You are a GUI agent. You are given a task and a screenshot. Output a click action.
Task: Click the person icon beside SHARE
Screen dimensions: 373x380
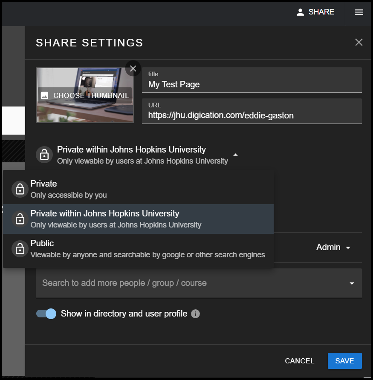300,12
